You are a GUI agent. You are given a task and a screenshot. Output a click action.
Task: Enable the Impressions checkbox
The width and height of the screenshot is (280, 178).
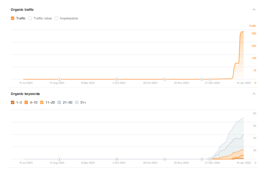57,18
